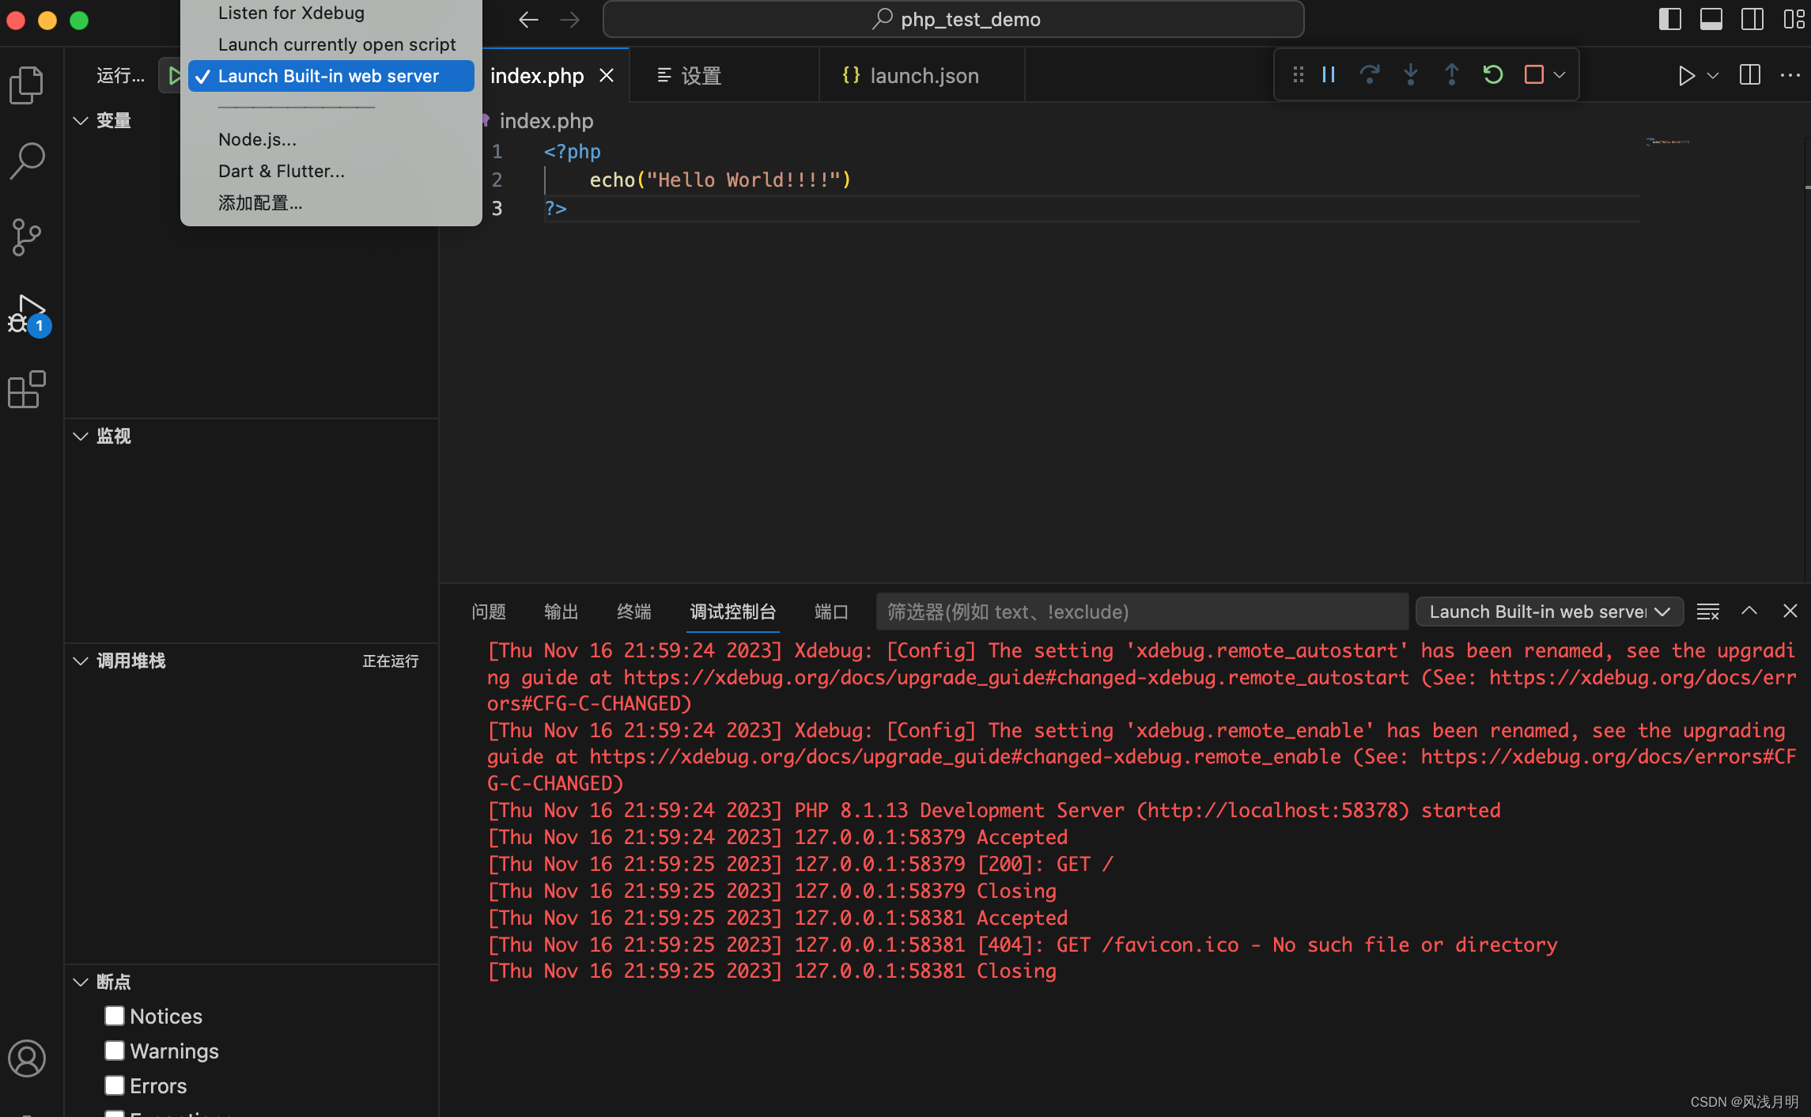Select Node.js from the configuration menu
This screenshot has height=1117, width=1811.
click(256, 139)
